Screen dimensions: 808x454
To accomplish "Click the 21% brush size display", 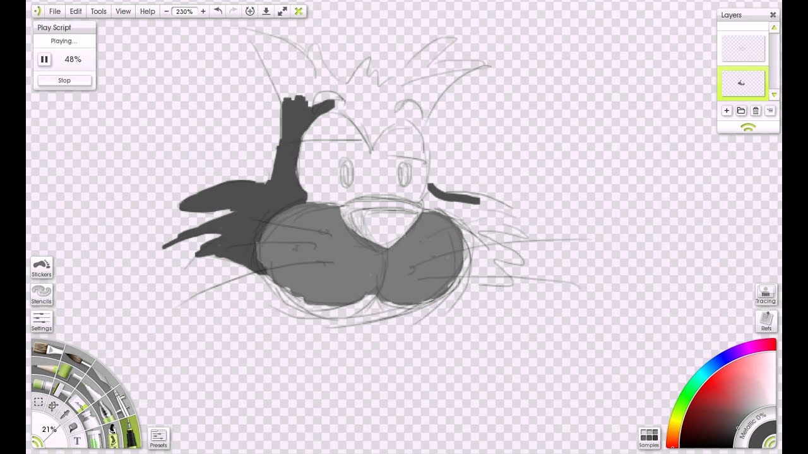I will click(x=49, y=429).
